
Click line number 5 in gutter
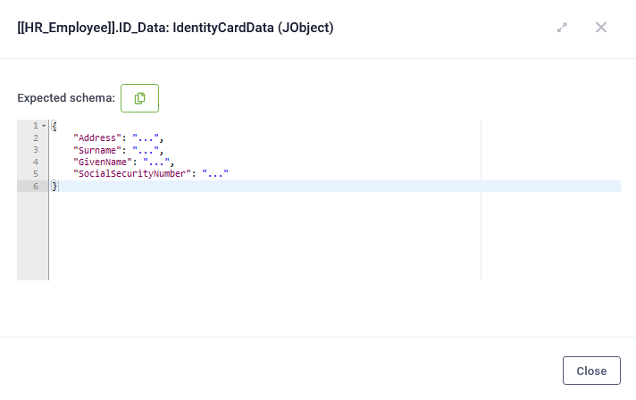(x=35, y=174)
